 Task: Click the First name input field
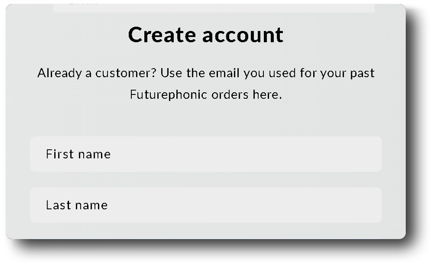[x=206, y=154]
